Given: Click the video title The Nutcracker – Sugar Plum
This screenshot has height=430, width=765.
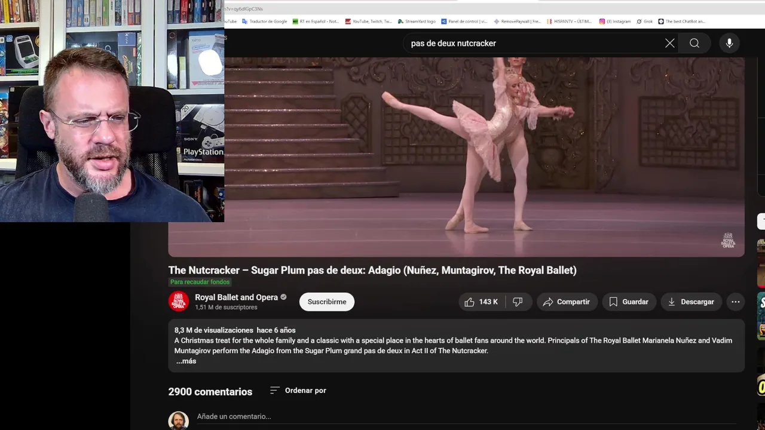Looking at the screenshot, I should click(x=372, y=271).
